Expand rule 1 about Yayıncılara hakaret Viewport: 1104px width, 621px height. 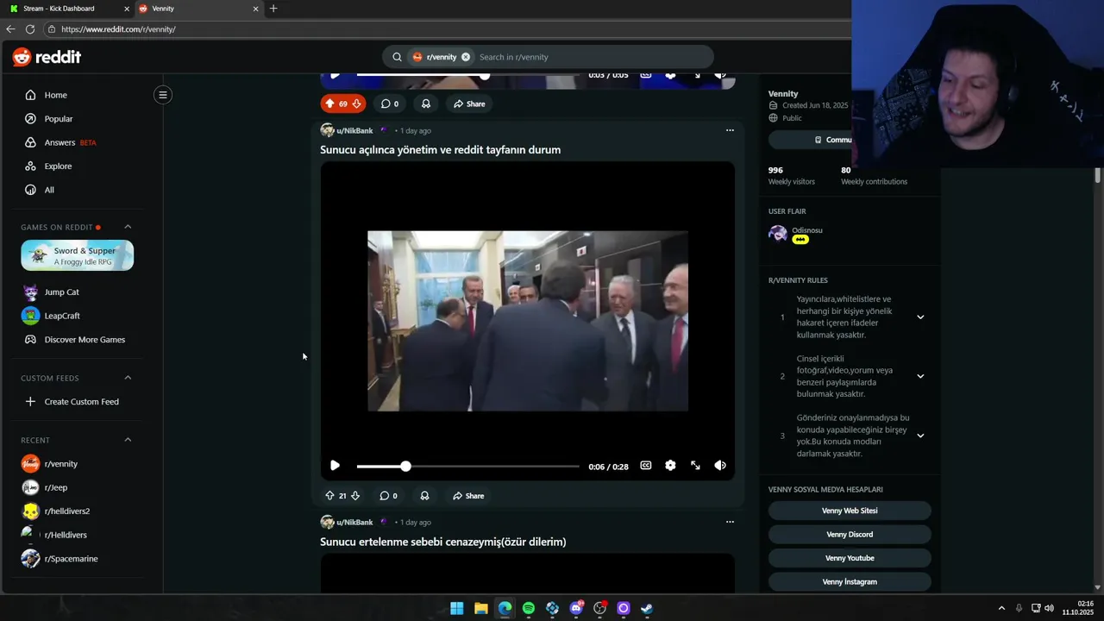pyautogui.click(x=920, y=317)
